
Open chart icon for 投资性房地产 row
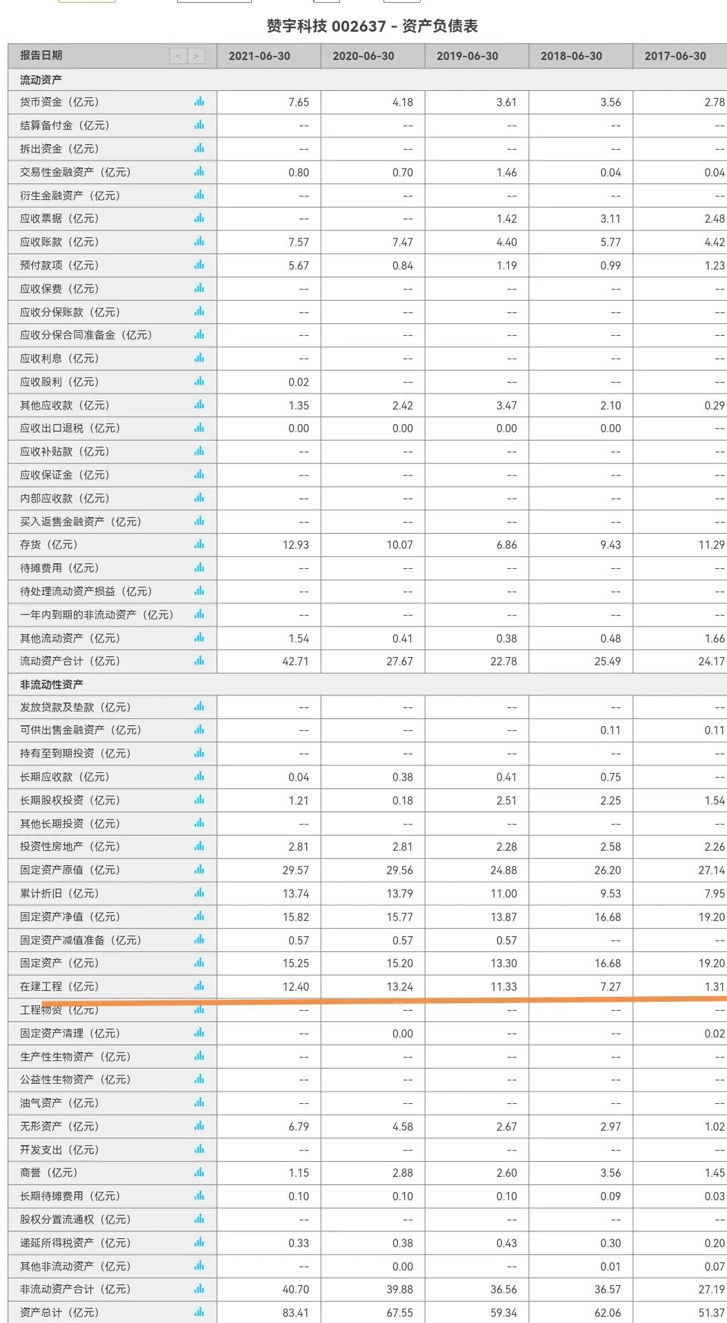pos(199,846)
